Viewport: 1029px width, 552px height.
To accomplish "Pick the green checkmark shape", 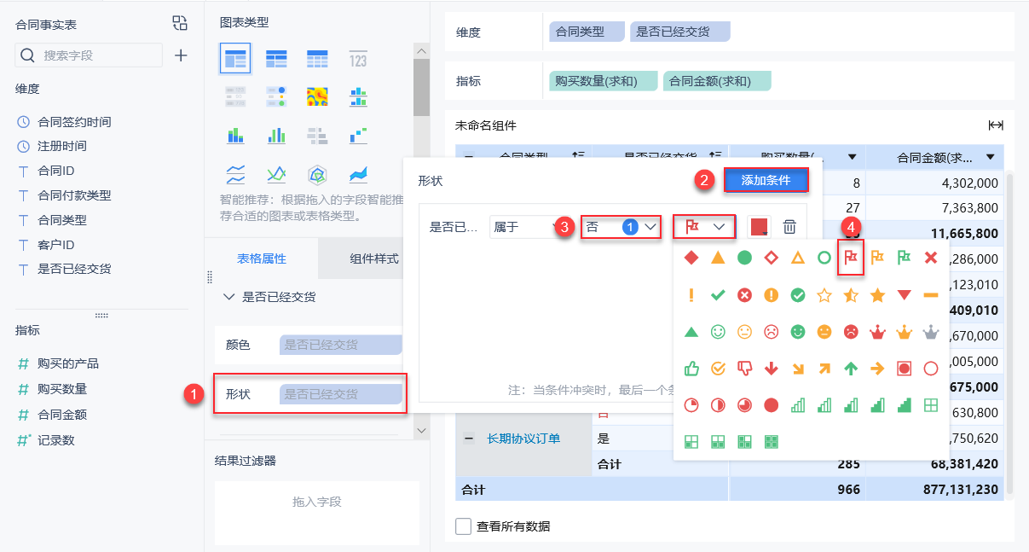I will (718, 295).
